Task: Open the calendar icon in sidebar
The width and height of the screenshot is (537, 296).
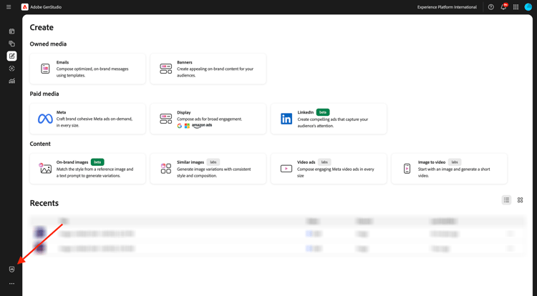Action: point(11,31)
